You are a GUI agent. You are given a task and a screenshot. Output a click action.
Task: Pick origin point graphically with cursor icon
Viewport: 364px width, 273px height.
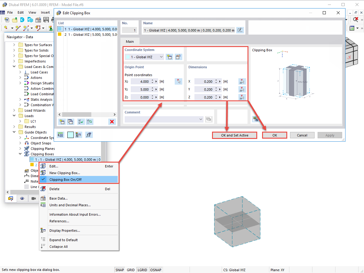point(179,81)
